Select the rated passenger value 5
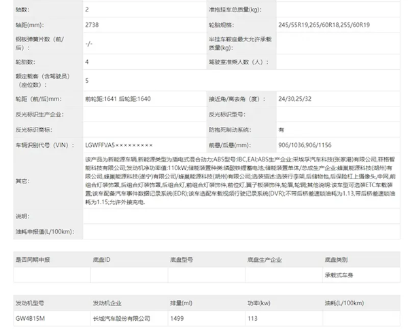Image resolution: width=408 pixels, height=331 pixels. tap(87, 80)
